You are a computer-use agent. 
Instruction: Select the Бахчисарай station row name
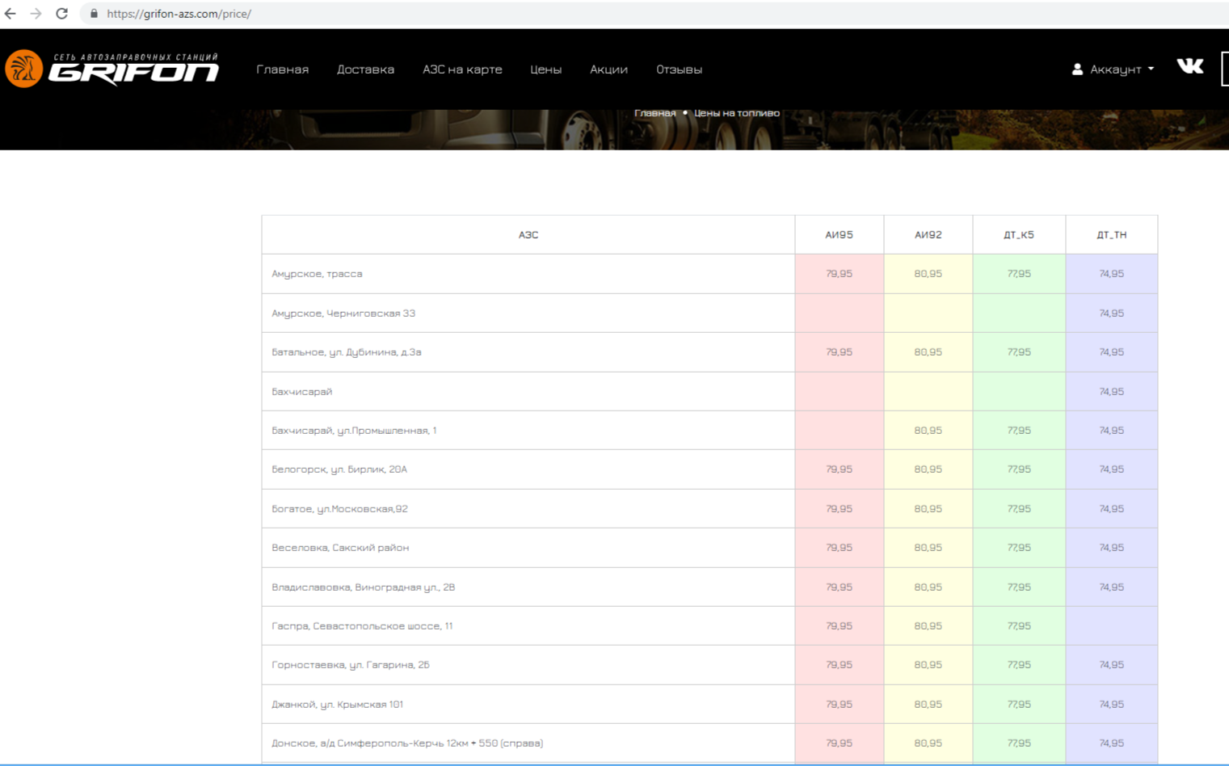click(302, 392)
